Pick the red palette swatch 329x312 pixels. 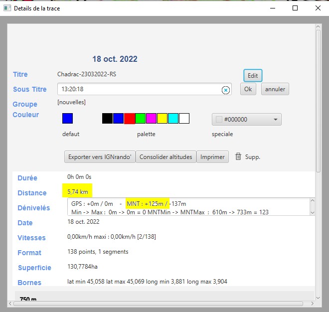pyautogui.click(x=130, y=119)
